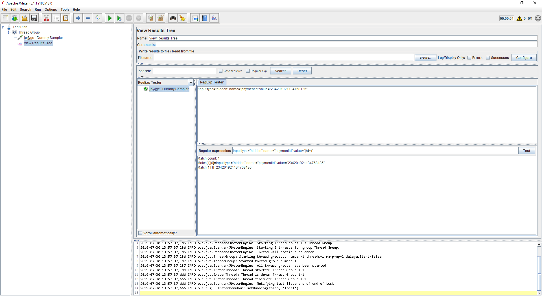Click the Test regex button
The width and height of the screenshot is (542, 296).
526,151
